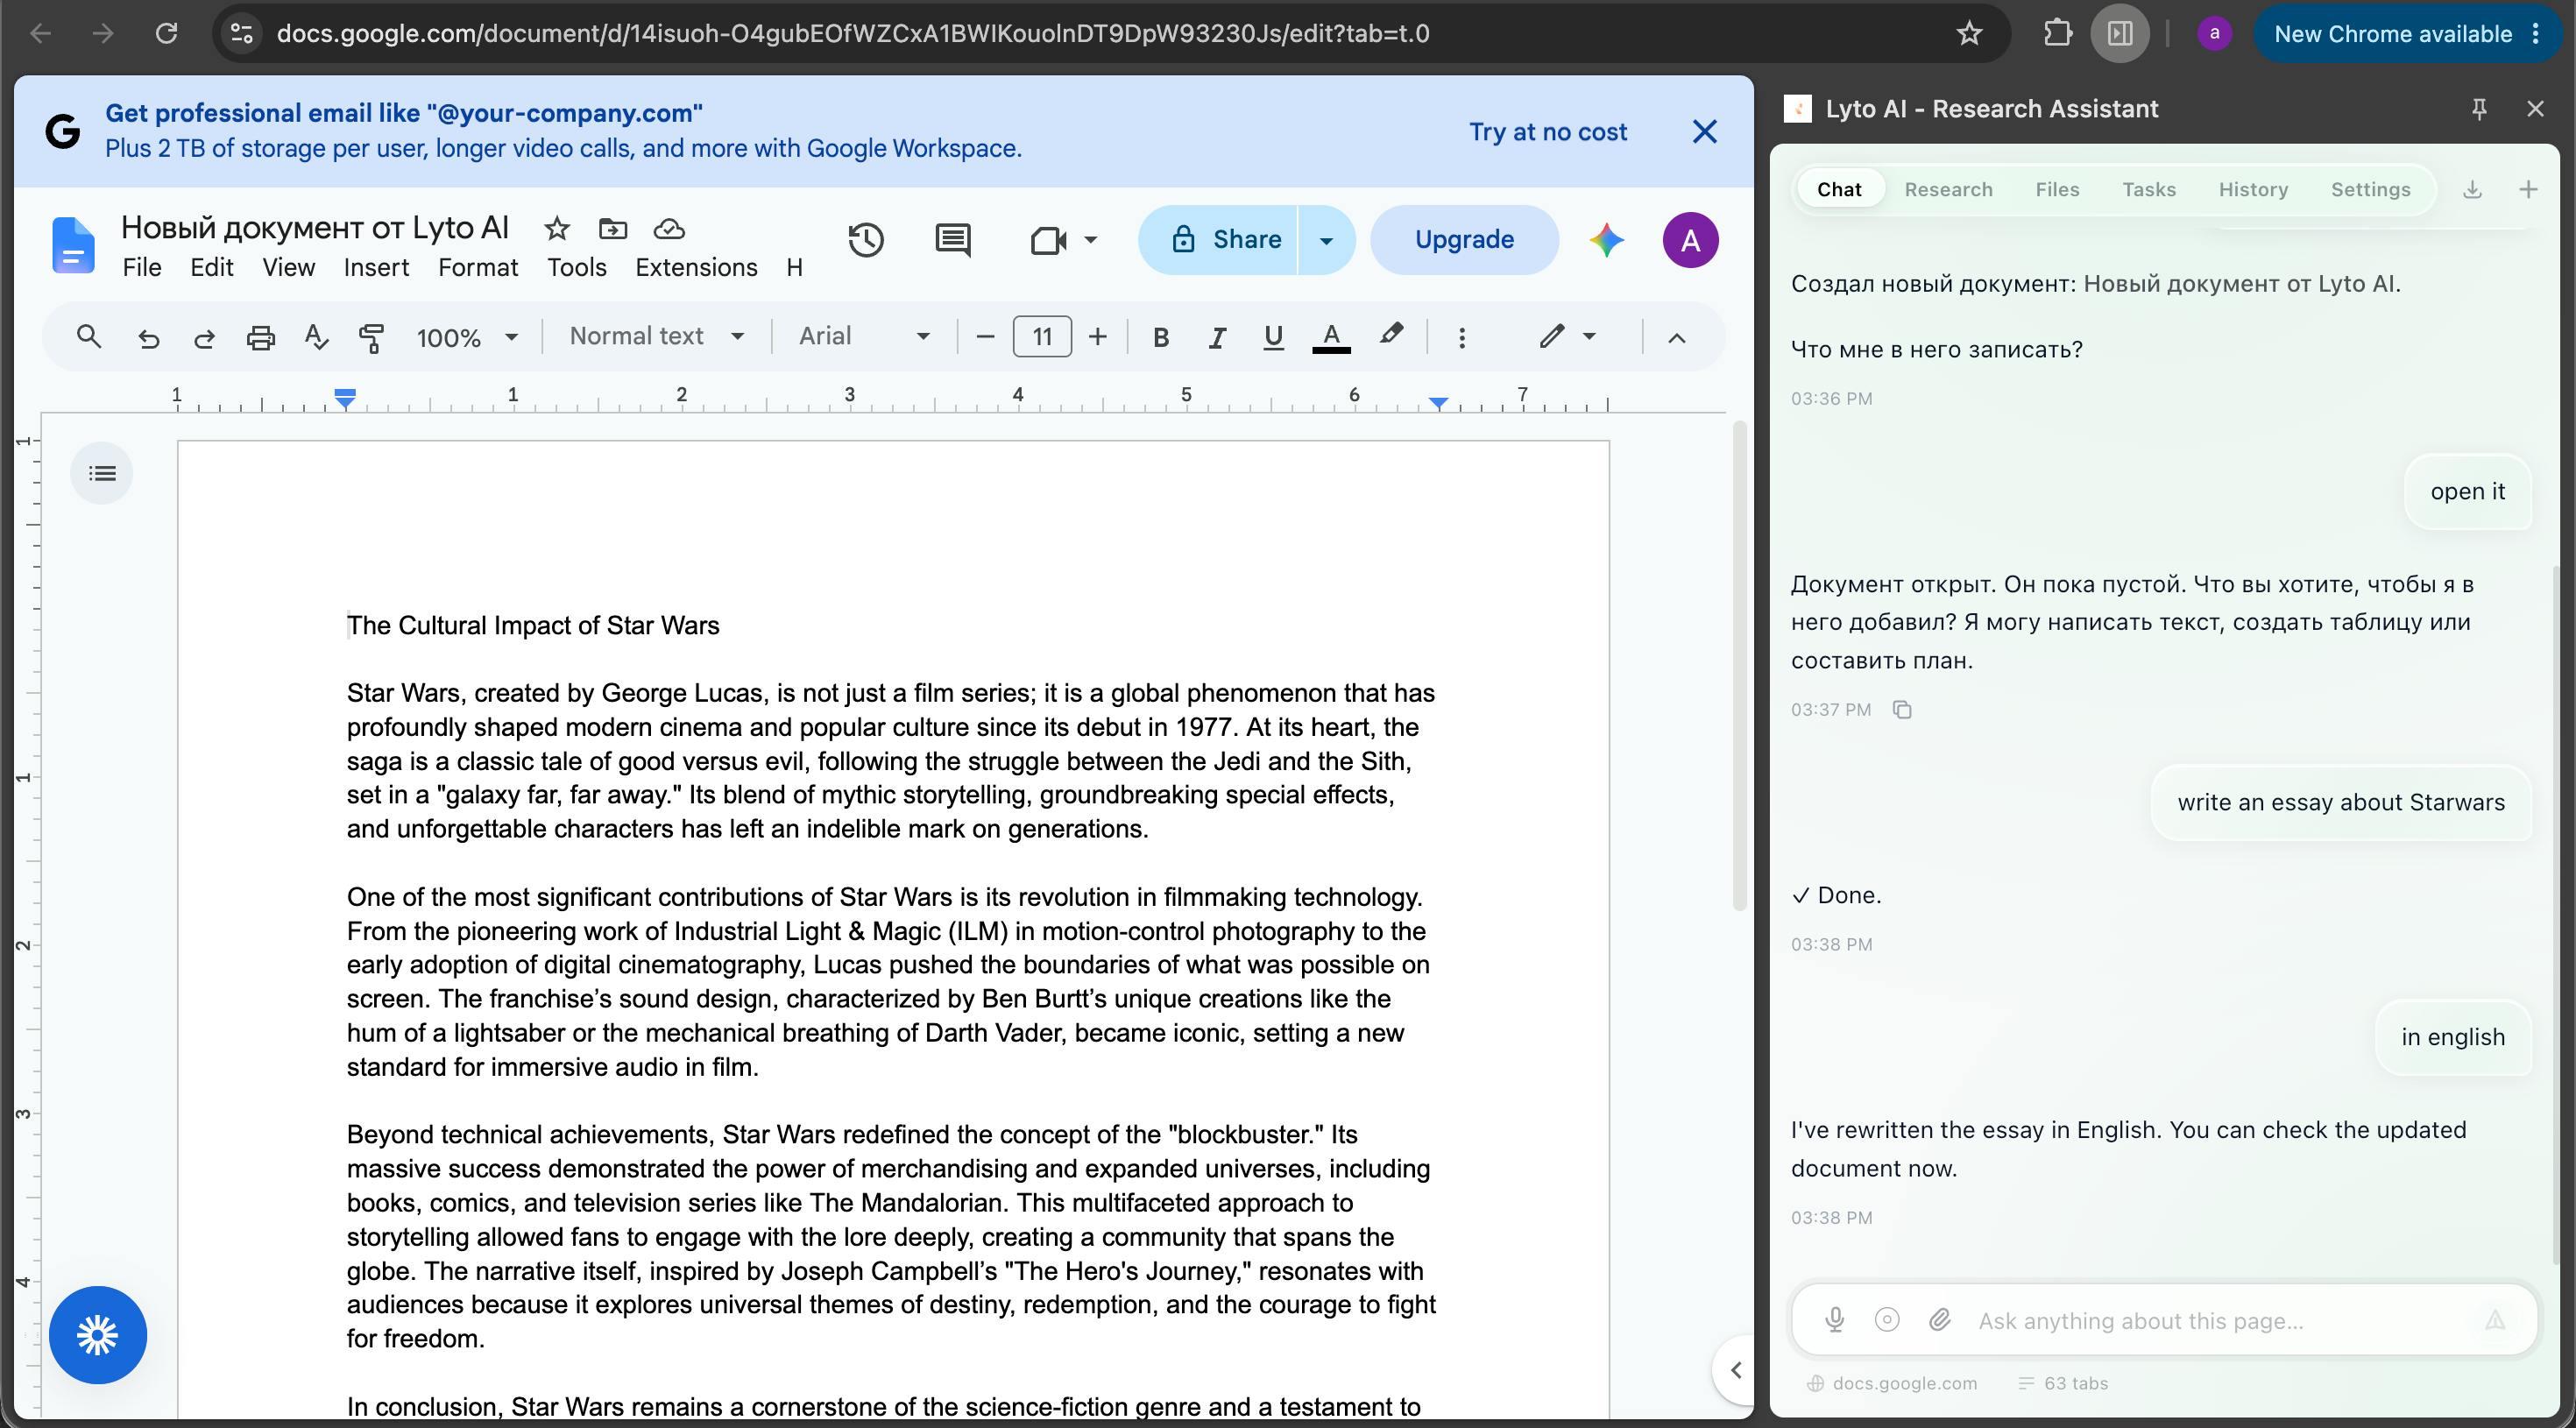Open version history clock icon
2576x1428 pixels.
(x=866, y=240)
